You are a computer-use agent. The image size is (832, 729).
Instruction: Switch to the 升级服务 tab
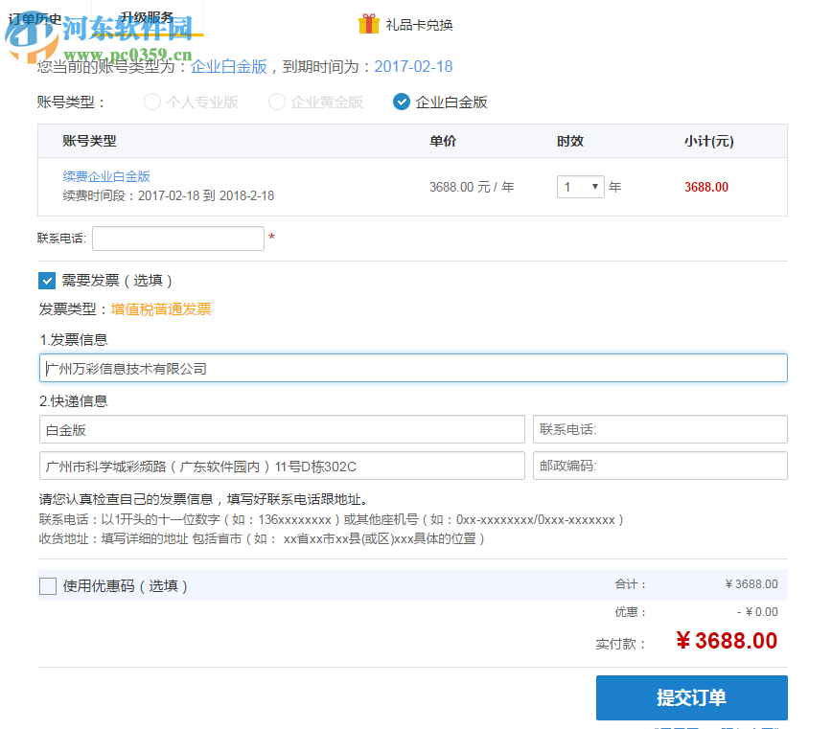click(x=147, y=14)
